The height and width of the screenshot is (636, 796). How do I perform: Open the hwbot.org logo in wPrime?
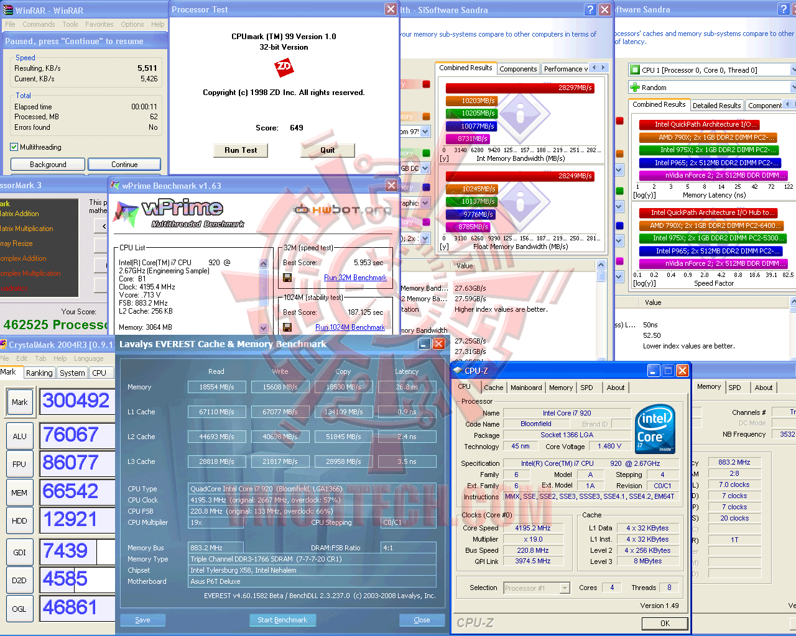click(x=343, y=209)
